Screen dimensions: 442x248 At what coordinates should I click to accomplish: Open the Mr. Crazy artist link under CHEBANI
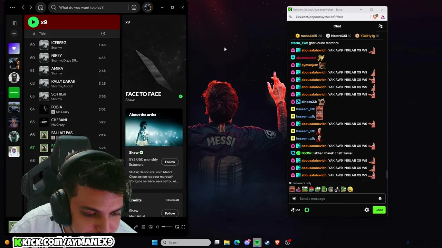click(x=58, y=125)
